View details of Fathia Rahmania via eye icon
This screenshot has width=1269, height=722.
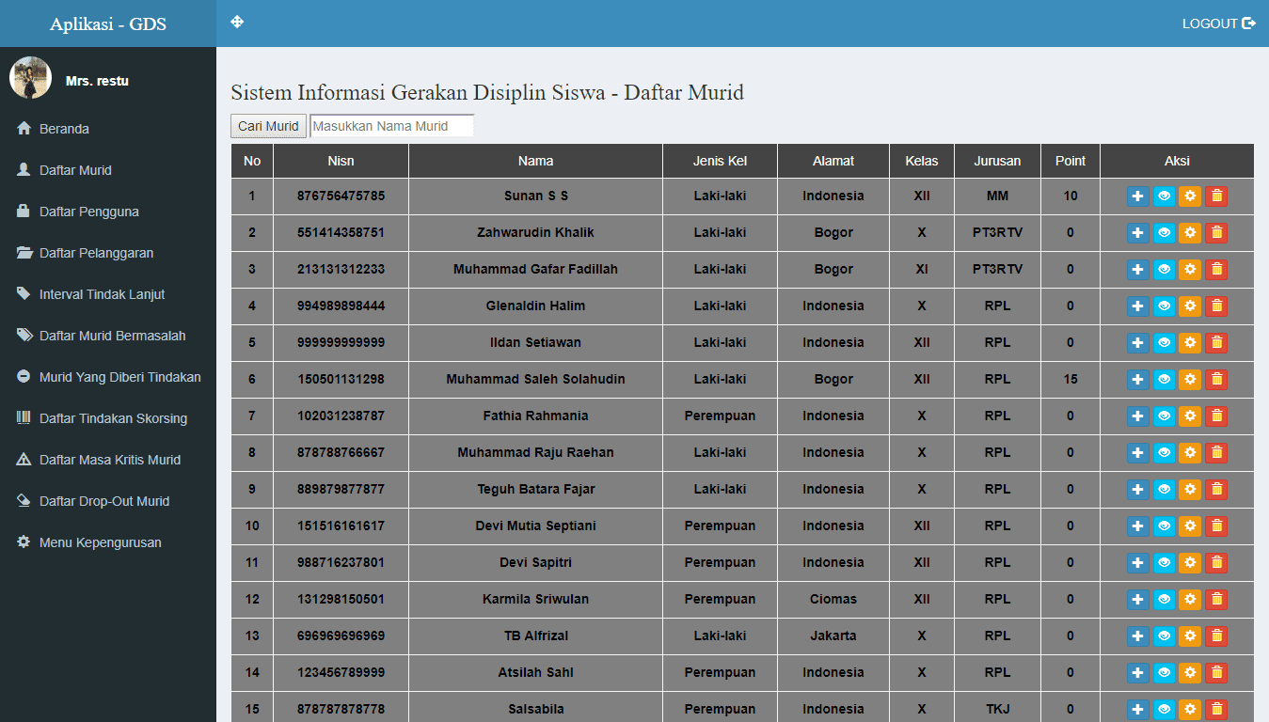1164,416
